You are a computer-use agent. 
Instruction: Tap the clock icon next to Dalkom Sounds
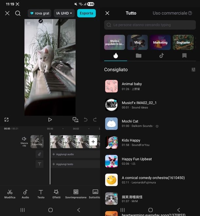pyautogui.click(x=157, y=126)
